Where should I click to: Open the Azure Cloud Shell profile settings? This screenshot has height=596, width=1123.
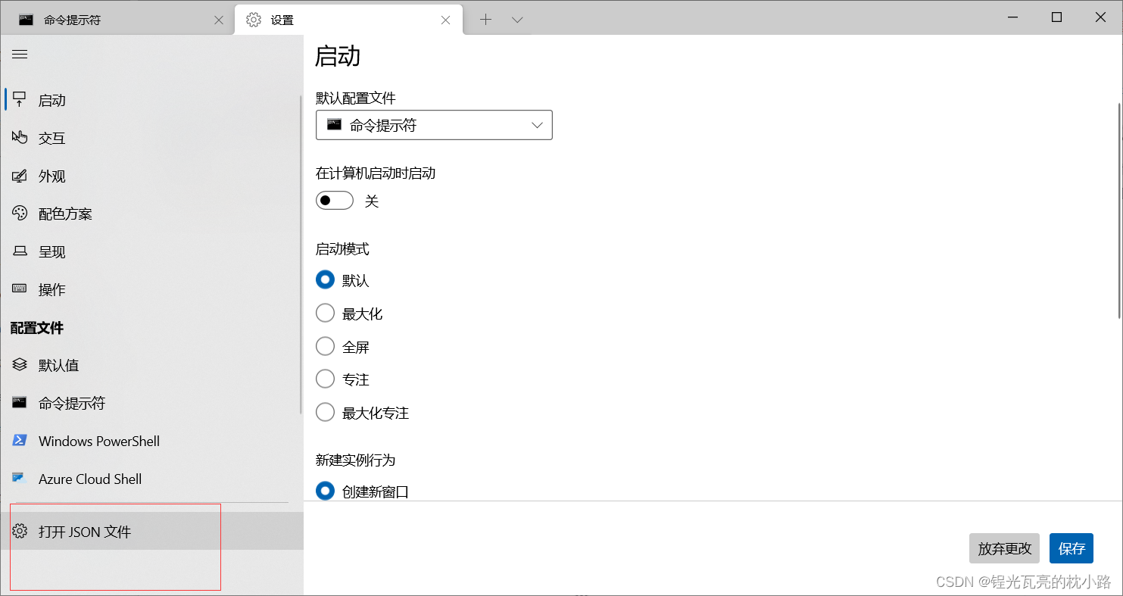coord(151,479)
